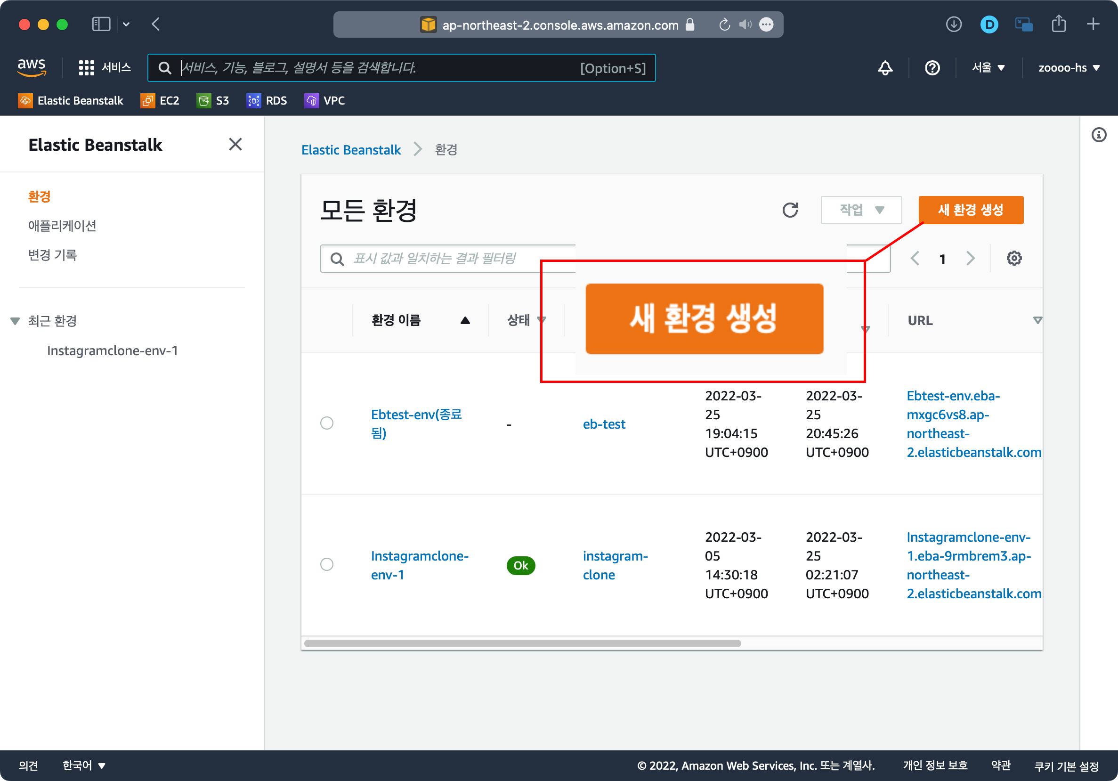Close the Elastic Beanstalk side navigation
Viewport: 1118px width, 781px height.
pyautogui.click(x=235, y=144)
